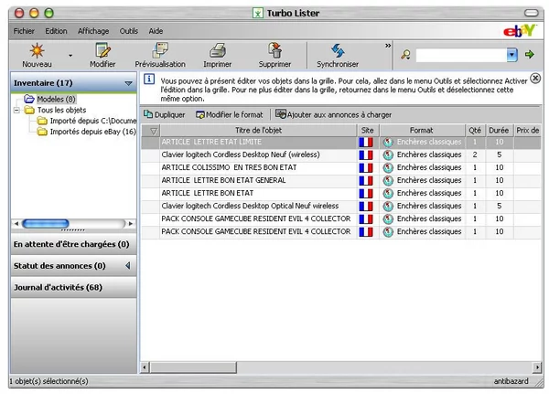This screenshot has height=394, width=549.
Task: Click the Synchroniser arrows icon
Action: pyautogui.click(x=338, y=51)
